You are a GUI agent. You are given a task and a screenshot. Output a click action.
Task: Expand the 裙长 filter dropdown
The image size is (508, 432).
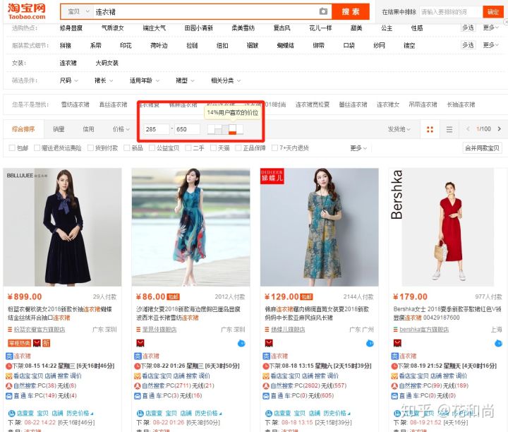coord(104,80)
